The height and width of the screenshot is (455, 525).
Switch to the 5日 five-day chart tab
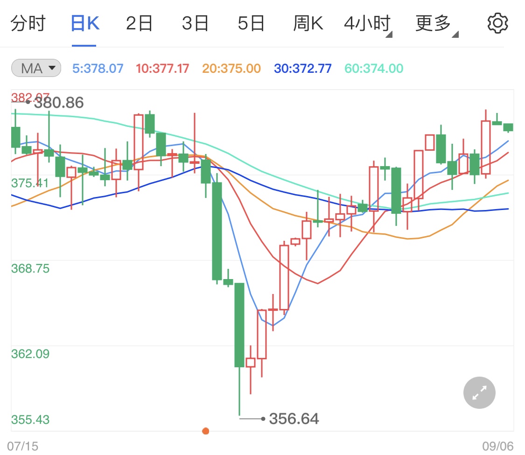tap(251, 23)
